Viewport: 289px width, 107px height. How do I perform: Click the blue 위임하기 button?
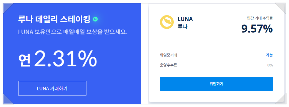(x=216, y=84)
